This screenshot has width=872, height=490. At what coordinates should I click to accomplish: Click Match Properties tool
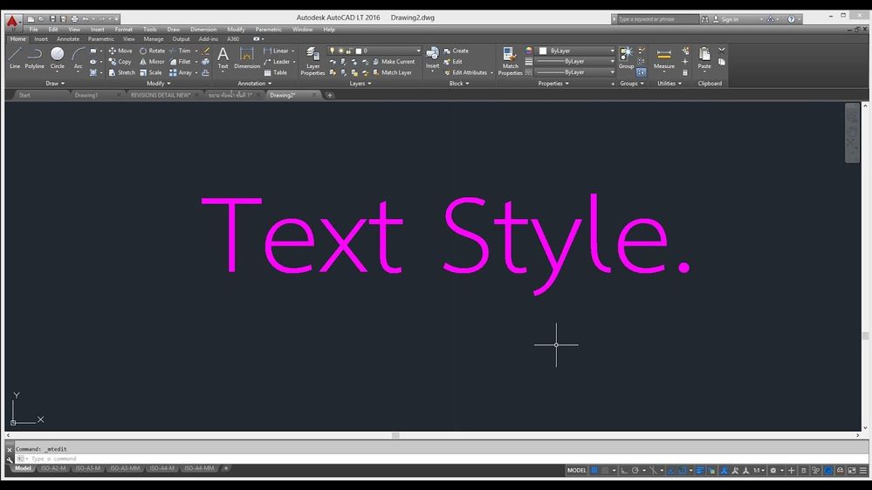point(510,61)
